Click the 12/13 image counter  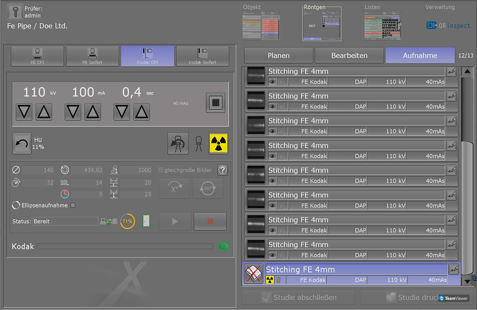click(x=466, y=56)
